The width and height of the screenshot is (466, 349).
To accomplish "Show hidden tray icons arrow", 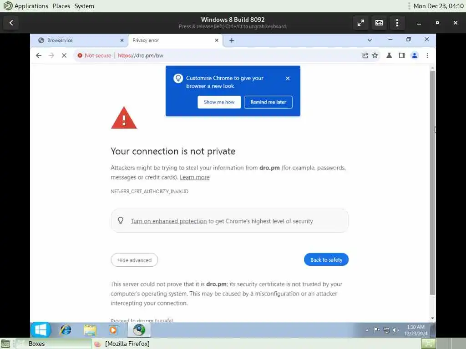I will coord(367,330).
